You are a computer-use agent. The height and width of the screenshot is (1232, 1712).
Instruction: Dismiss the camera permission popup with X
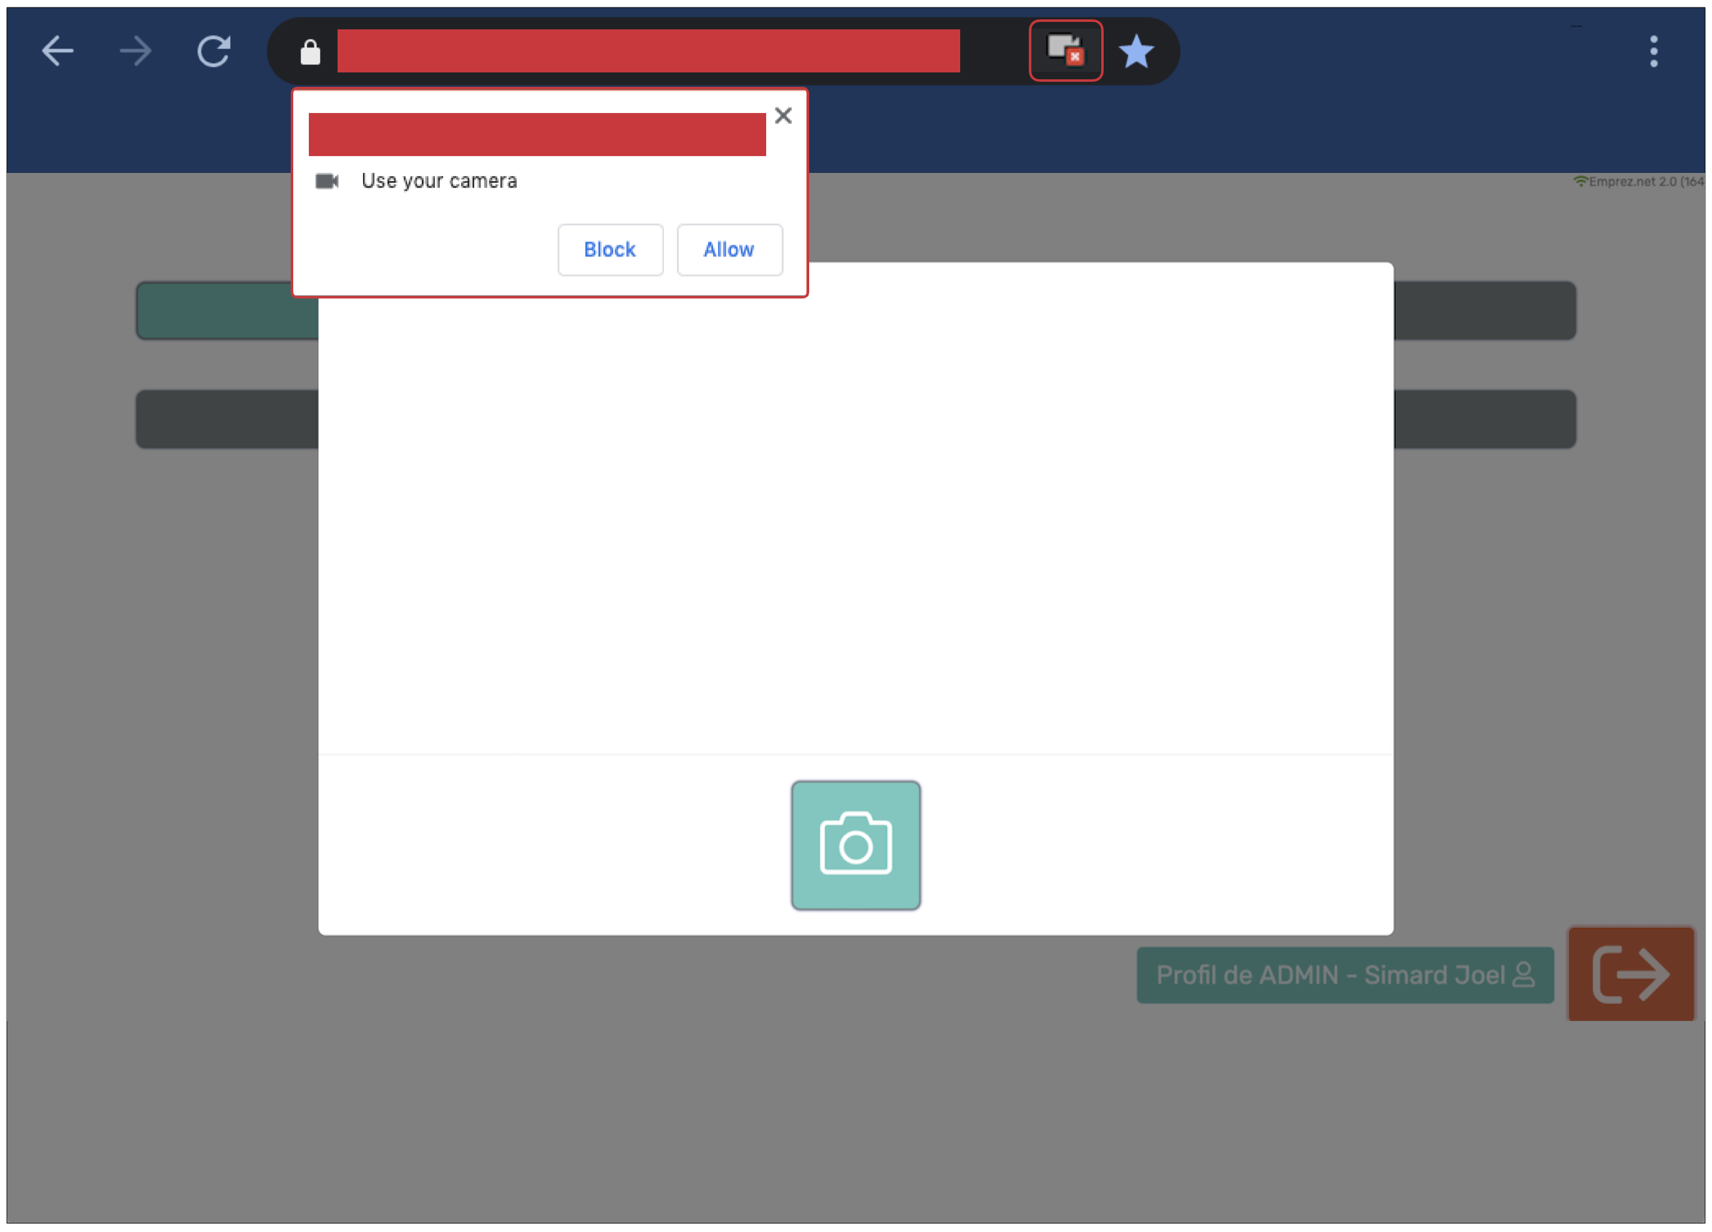(783, 115)
